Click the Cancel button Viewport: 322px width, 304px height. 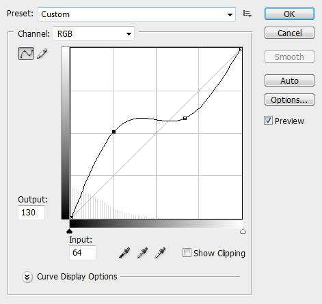pos(289,33)
